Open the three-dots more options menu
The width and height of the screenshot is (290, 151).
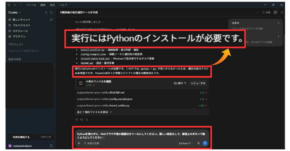click(256, 12)
